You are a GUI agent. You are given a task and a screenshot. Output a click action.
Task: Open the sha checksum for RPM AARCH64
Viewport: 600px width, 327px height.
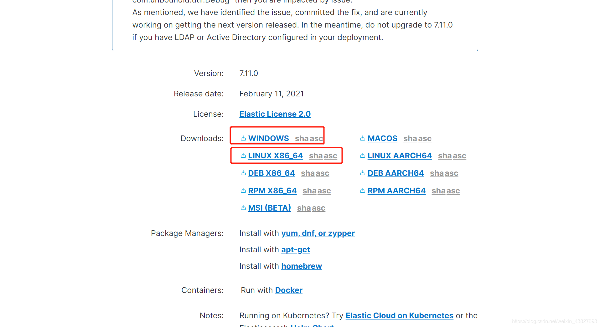(x=439, y=191)
